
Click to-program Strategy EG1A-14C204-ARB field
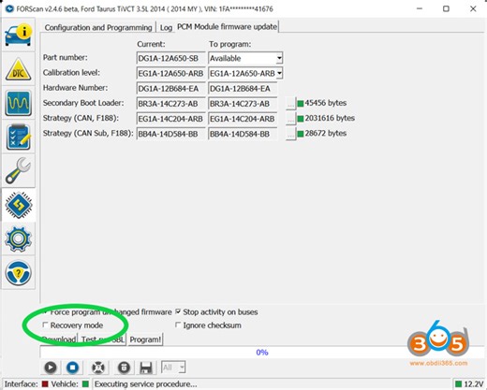click(243, 119)
